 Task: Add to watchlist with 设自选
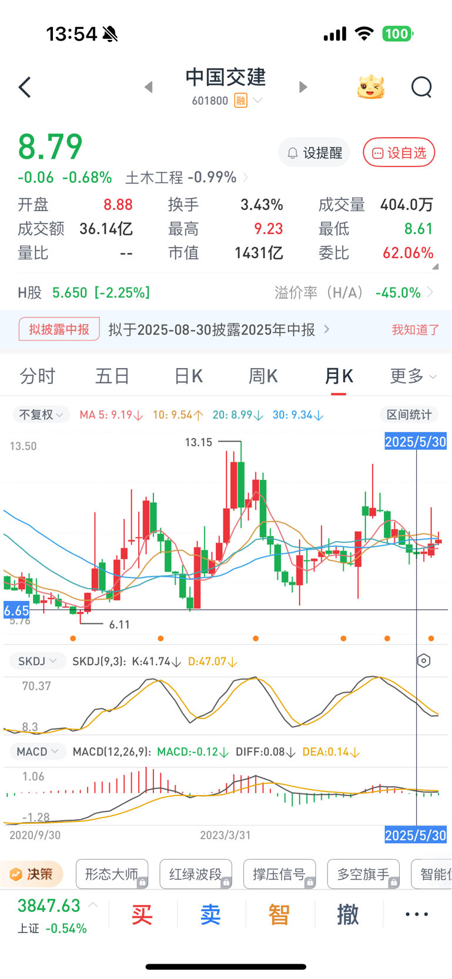coord(399,153)
